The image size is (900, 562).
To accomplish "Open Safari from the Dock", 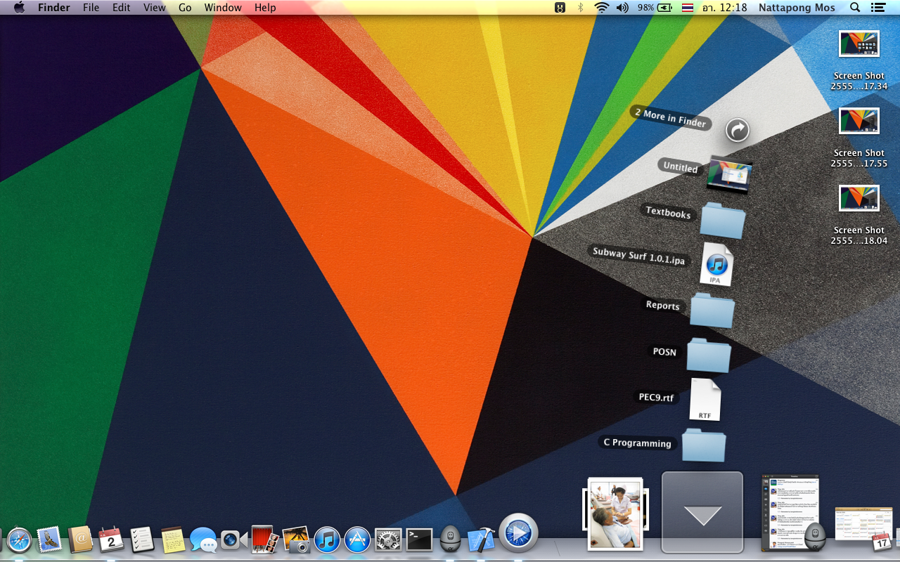I will coord(19,540).
